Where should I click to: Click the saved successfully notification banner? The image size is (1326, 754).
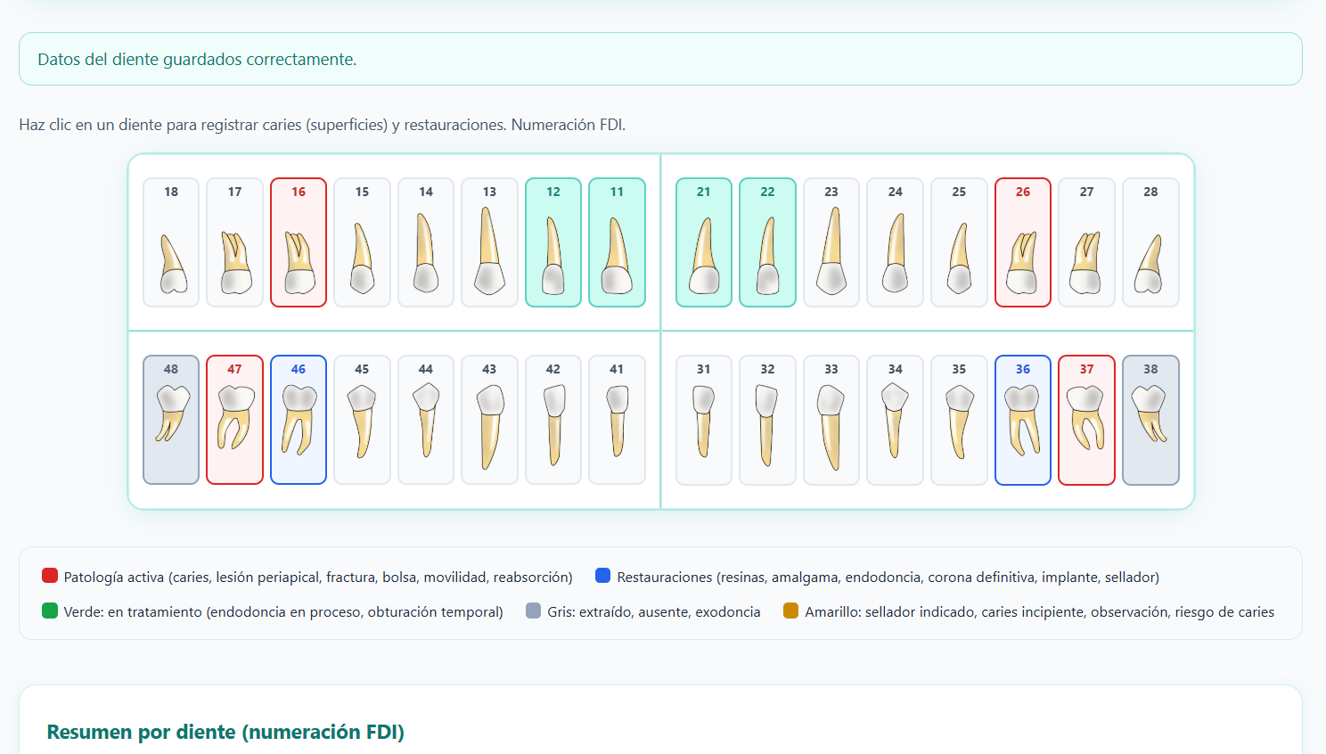(x=660, y=59)
